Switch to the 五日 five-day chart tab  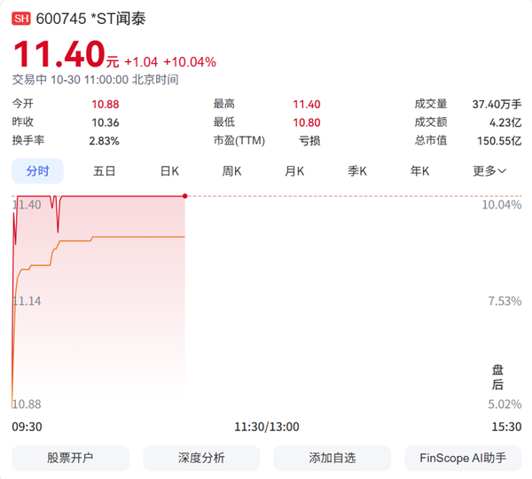(x=104, y=171)
